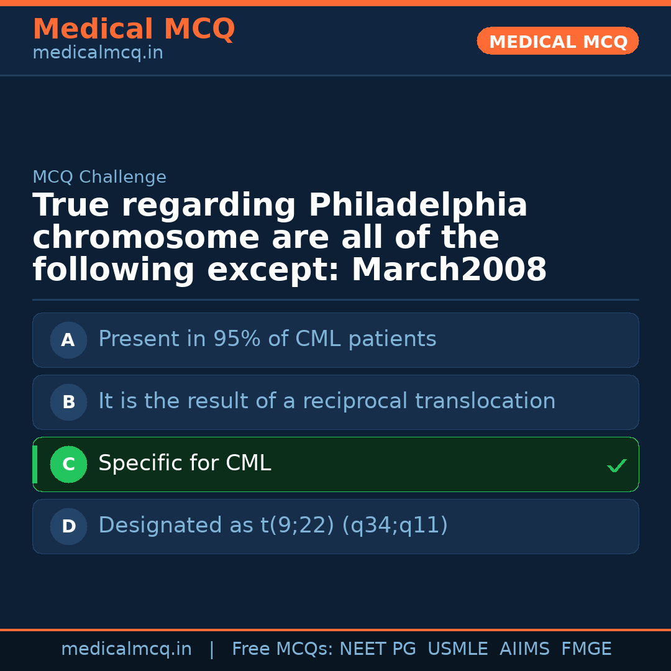Open medicalmcq.in link under the header title
Screen dimensions: 671x671
tap(98, 53)
